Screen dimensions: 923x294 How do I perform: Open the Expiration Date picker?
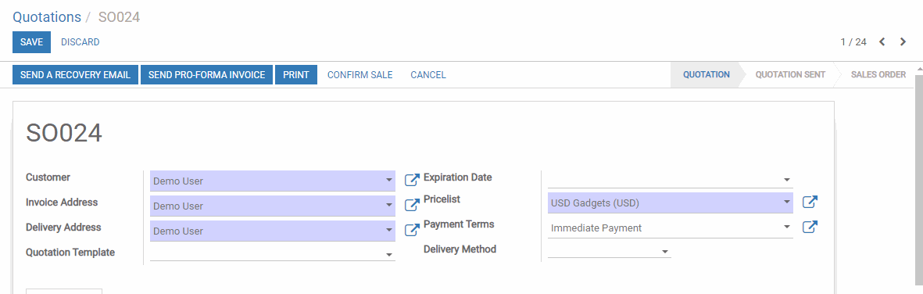[671, 179]
